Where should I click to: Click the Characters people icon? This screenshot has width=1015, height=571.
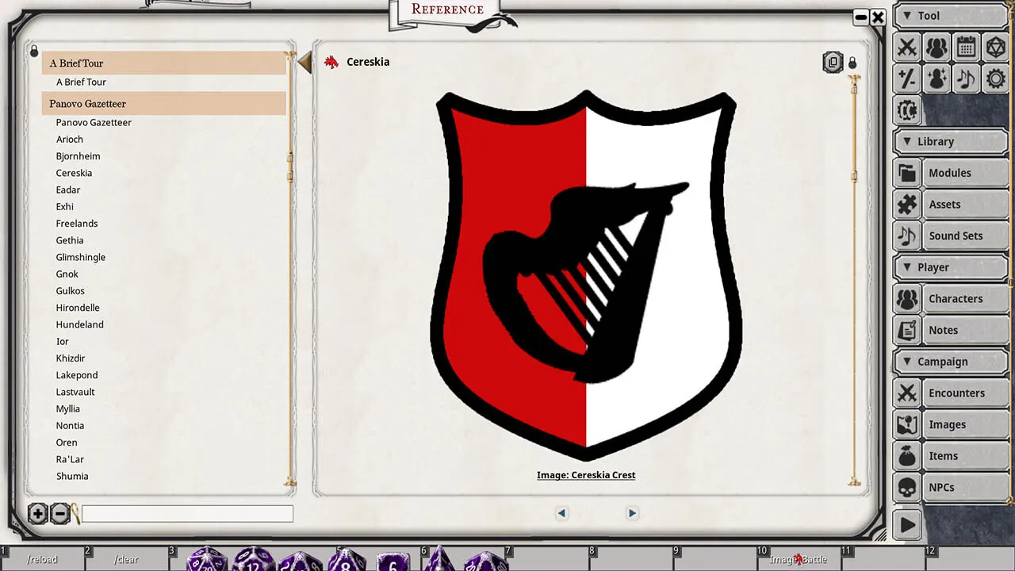(907, 299)
